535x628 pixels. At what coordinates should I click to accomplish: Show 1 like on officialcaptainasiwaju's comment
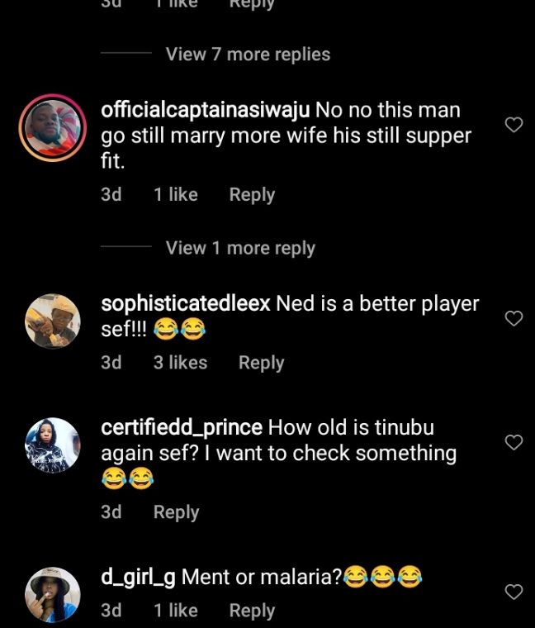pos(176,195)
